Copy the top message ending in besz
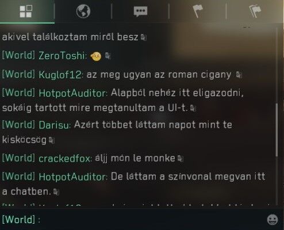The image size is (284, 230). tap(144, 37)
